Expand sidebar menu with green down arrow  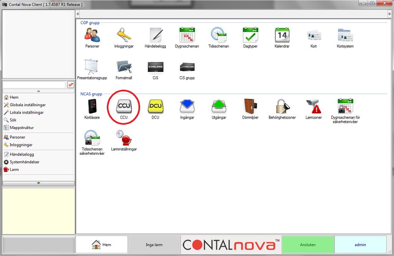point(38,183)
